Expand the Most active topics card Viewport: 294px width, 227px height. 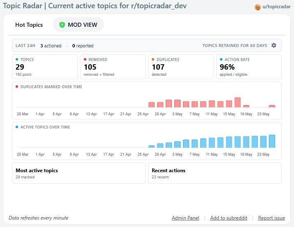point(79,173)
